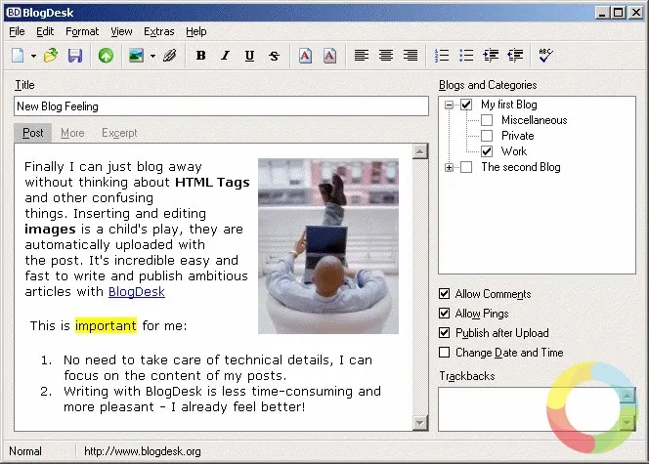Select the Private category label

click(517, 136)
